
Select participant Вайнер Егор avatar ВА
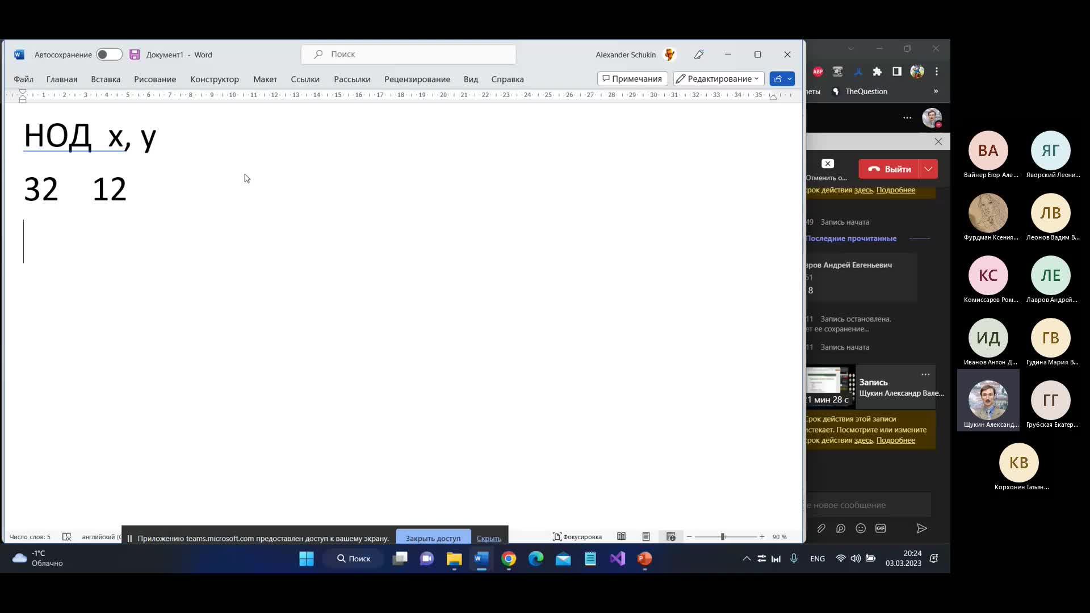(x=988, y=150)
